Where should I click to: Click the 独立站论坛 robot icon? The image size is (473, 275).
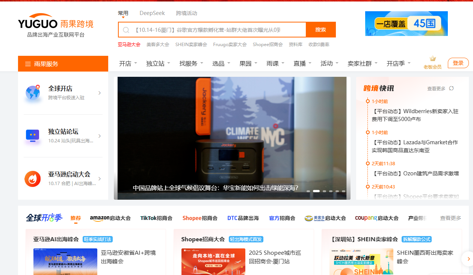33,135
